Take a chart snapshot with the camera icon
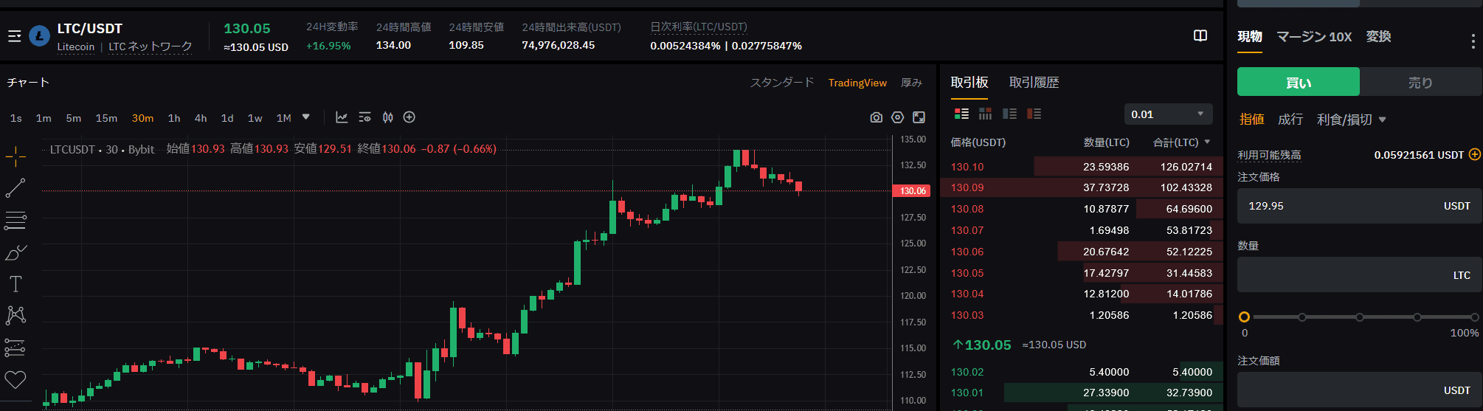The image size is (1483, 411). [x=876, y=117]
